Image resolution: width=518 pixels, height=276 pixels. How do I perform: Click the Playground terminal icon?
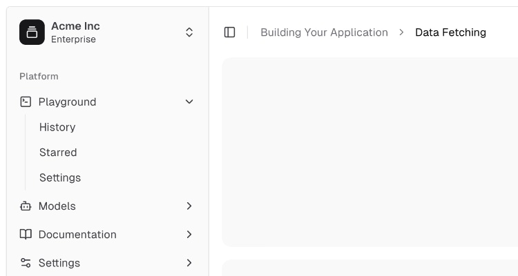[26, 101]
